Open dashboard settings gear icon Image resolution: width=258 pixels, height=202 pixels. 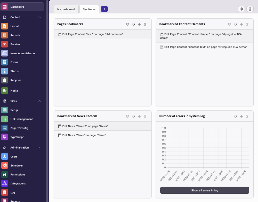(x=241, y=9)
